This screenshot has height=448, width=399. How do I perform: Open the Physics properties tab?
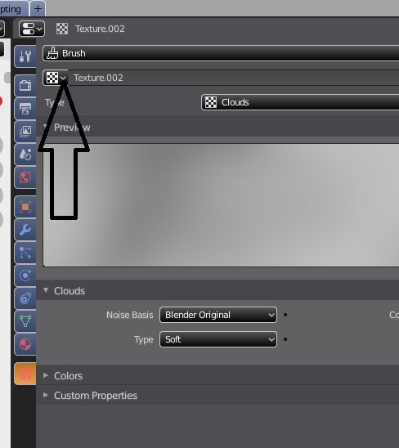click(x=25, y=276)
